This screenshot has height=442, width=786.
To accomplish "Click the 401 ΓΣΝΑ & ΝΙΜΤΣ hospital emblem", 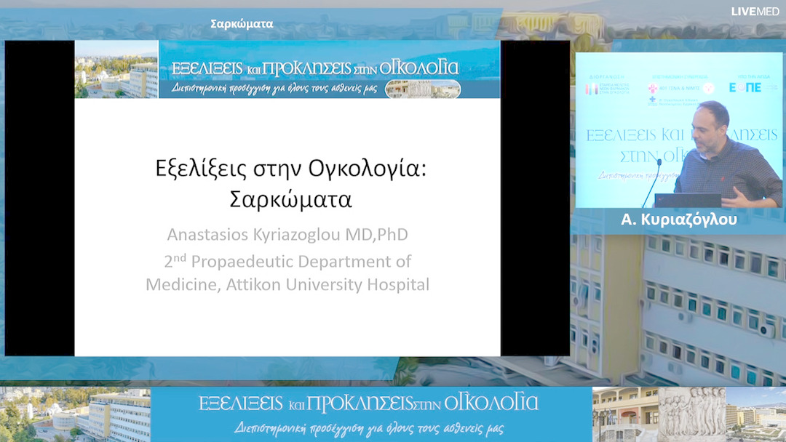I will point(651,88).
